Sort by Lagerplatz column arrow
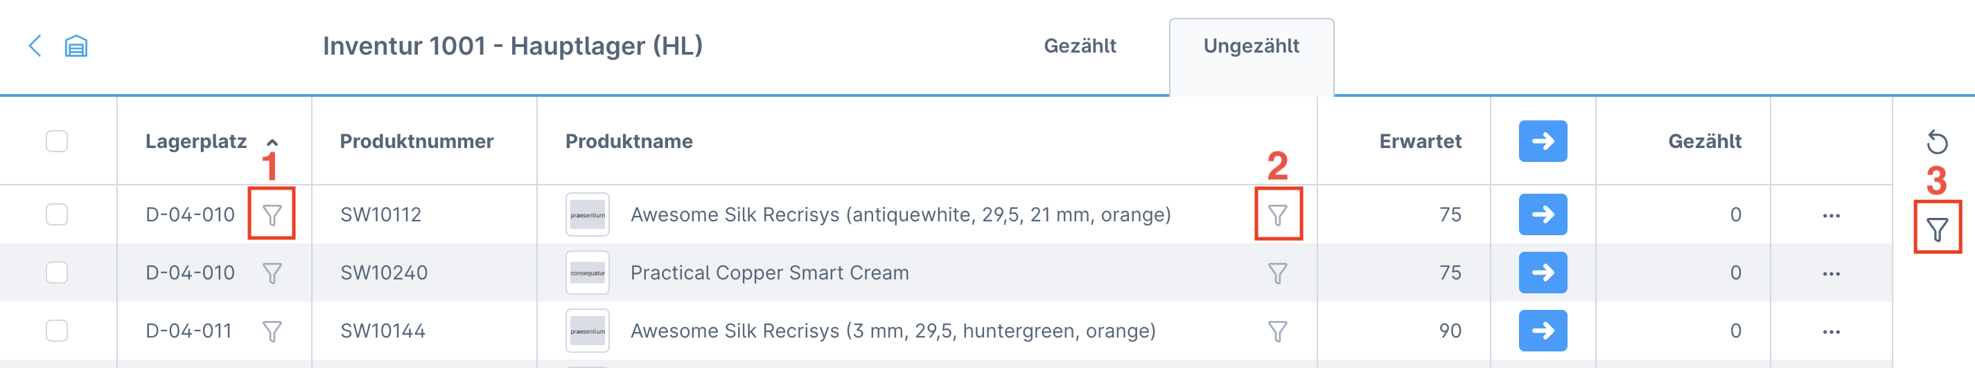The image size is (1975, 368). [x=272, y=142]
